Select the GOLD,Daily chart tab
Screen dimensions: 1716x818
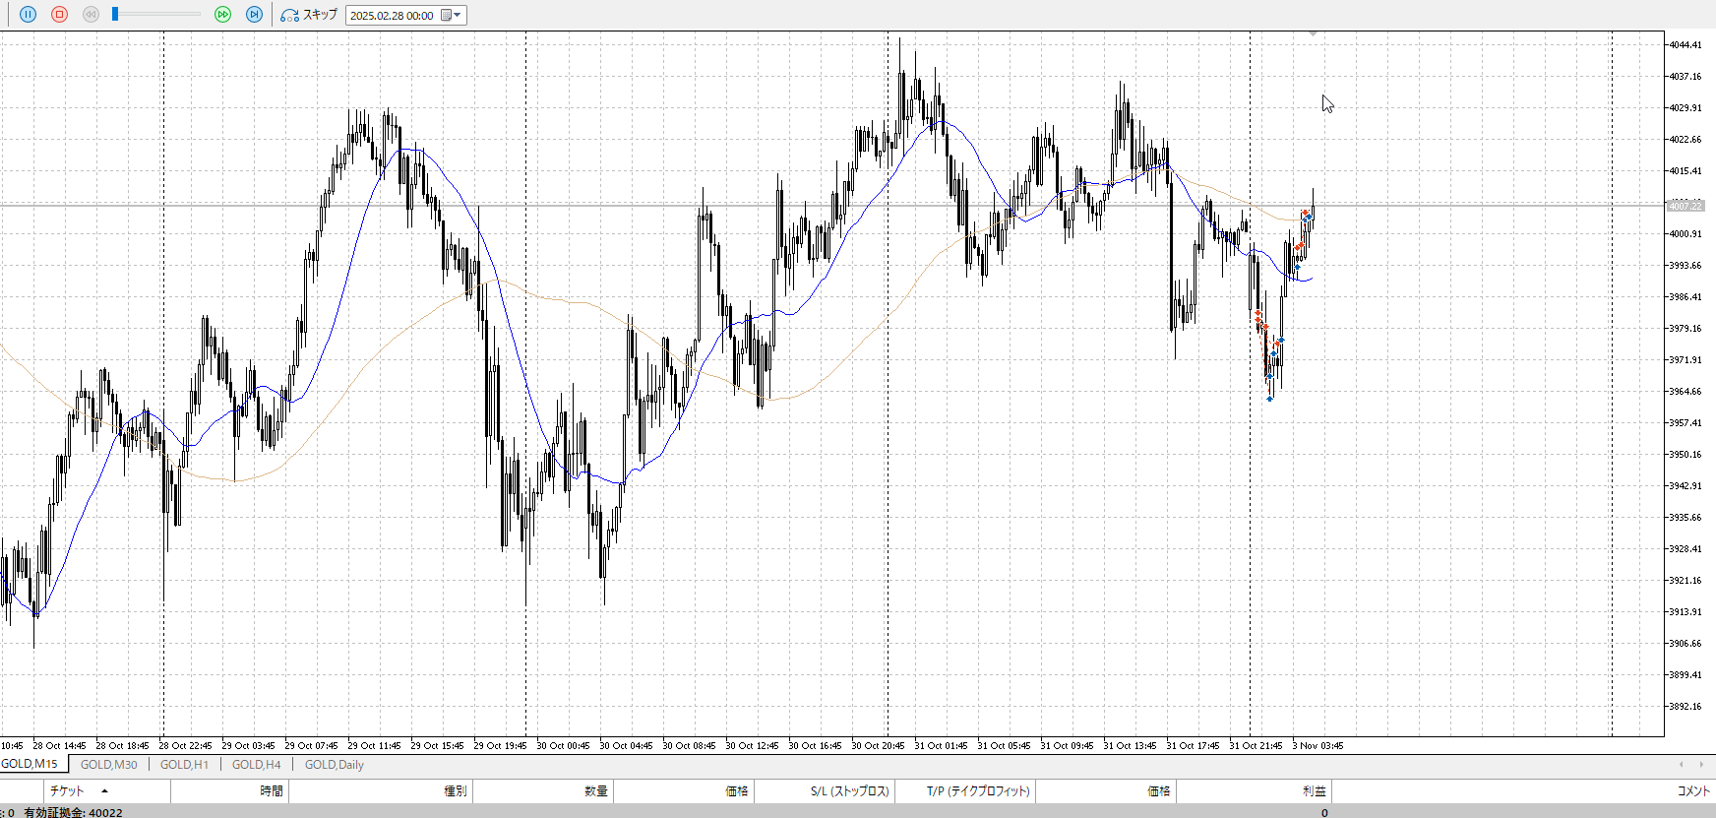point(334,765)
